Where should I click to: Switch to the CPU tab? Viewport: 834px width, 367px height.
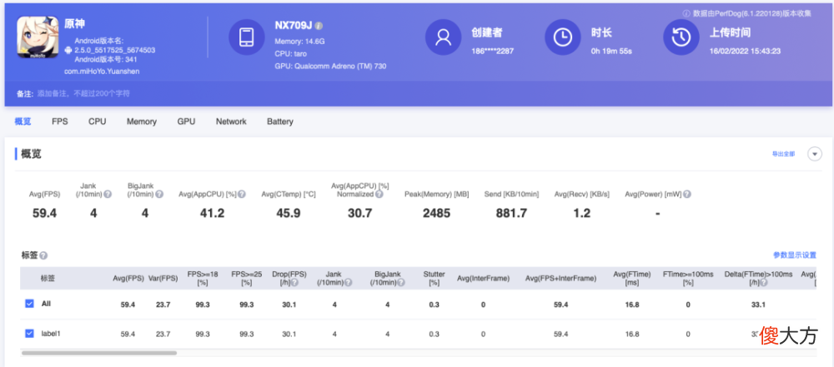pyautogui.click(x=98, y=122)
